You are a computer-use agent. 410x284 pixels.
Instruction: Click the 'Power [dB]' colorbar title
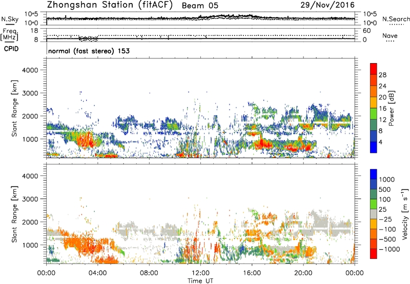pos(392,108)
